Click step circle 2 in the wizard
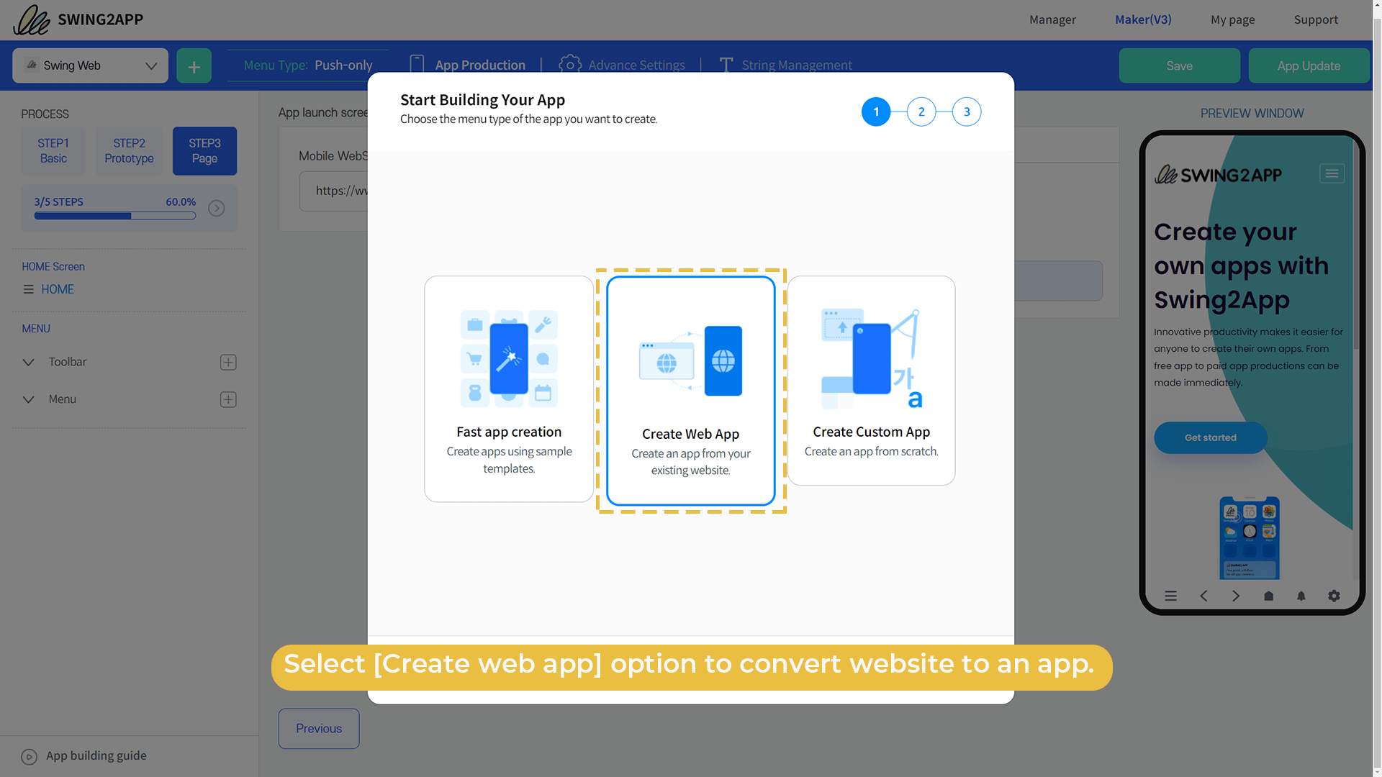Image resolution: width=1382 pixels, height=777 pixels. [921, 112]
